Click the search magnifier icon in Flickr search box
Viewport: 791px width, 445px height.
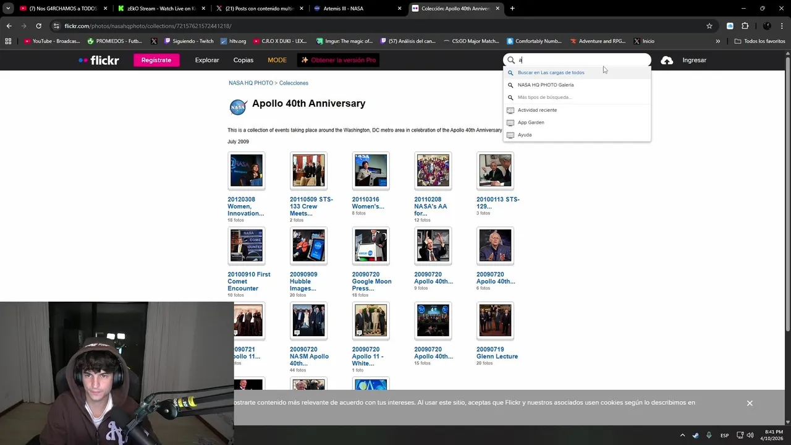[511, 60]
